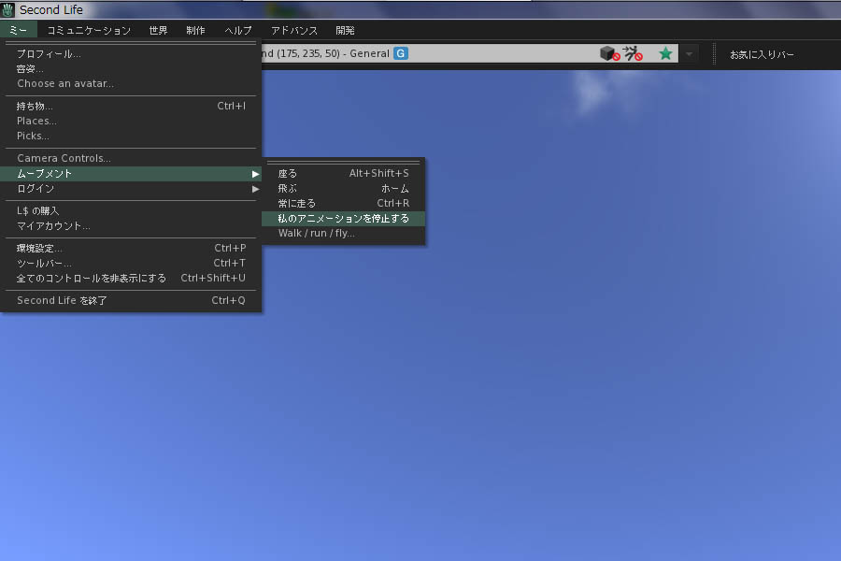Expand the ログイン submenu arrow

pyautogui.click(x=255, y=189)
